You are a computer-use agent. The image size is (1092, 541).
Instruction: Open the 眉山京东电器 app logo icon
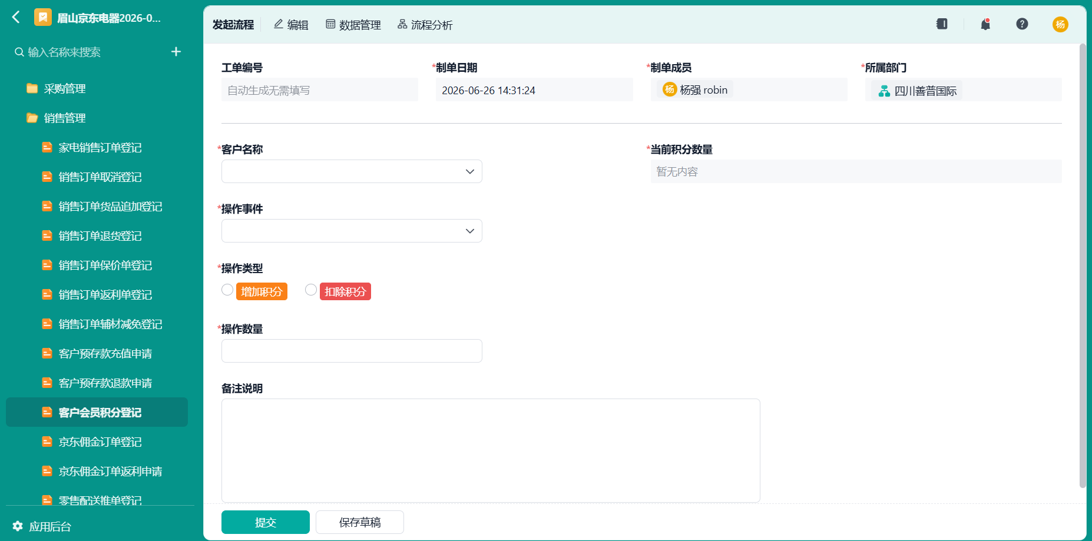click(43, 18)
